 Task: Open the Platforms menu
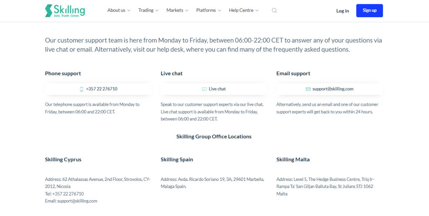point(209,10)
